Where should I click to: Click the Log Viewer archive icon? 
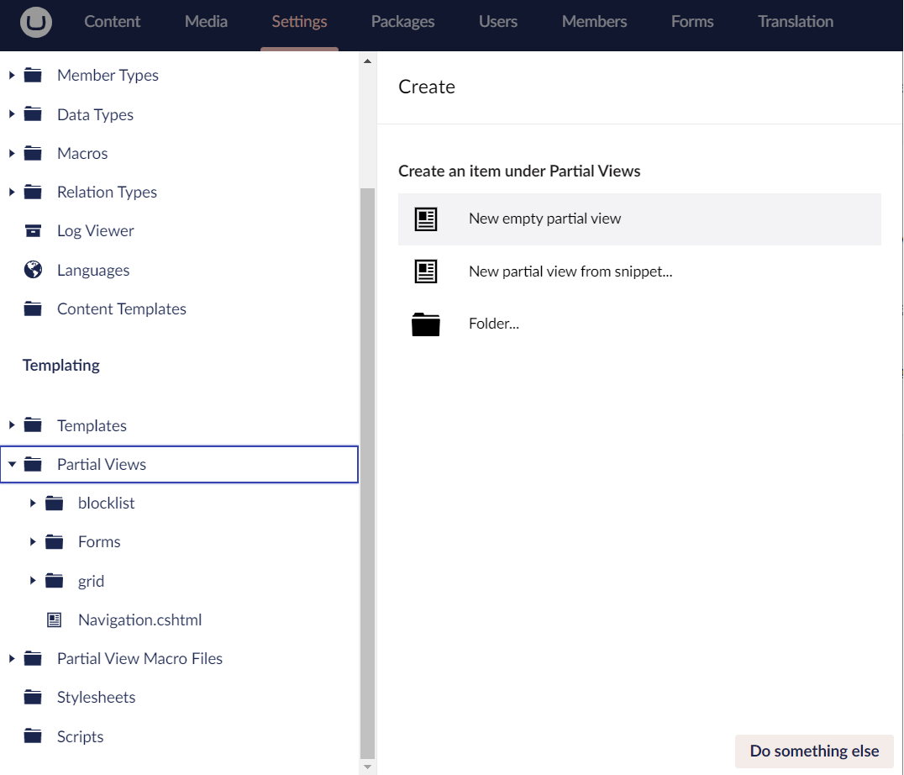[33, 231]
